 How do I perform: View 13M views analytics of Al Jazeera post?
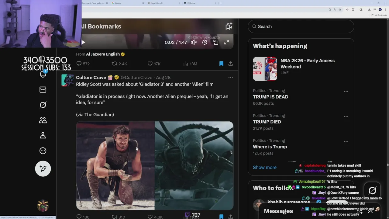click(x=190, y=64)
